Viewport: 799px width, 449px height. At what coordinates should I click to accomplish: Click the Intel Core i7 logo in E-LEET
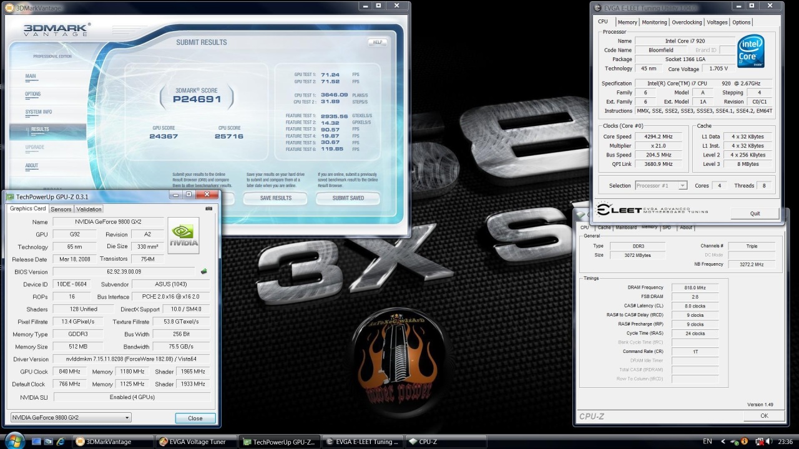coord(751,51)
